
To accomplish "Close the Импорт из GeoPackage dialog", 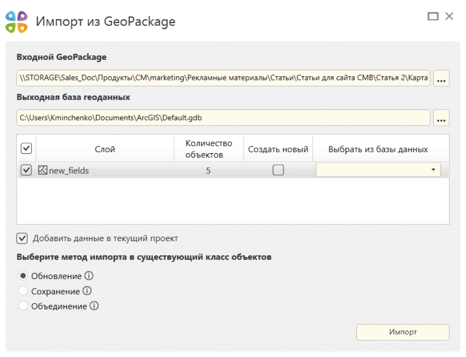I will coord(449,16).
